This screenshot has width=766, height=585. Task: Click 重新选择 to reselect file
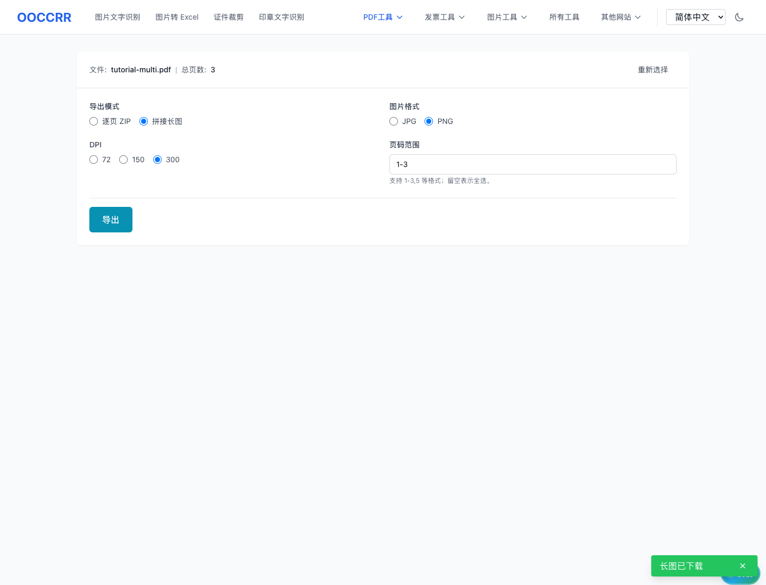pos(653,70)
